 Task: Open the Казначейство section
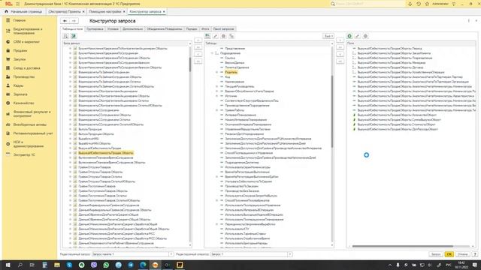point(23,103)
